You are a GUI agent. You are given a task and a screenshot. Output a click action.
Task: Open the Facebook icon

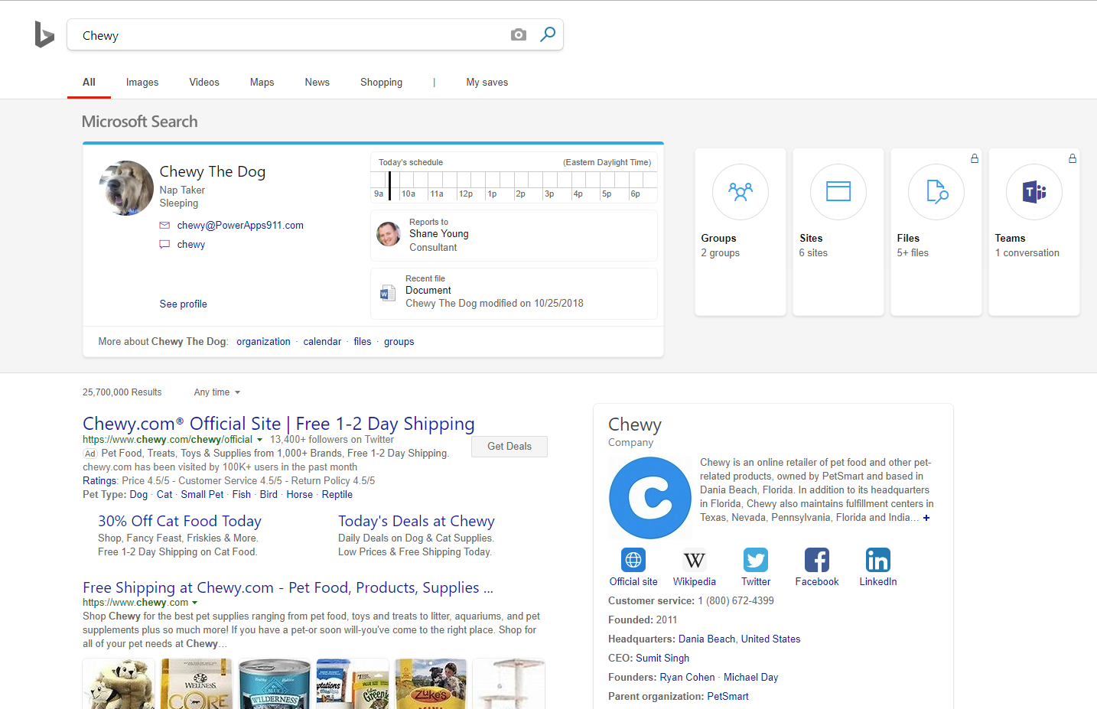point(817,560)
